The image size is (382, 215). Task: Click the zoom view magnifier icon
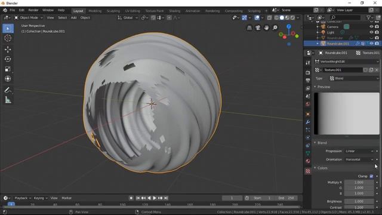click(x=275, y=28)
